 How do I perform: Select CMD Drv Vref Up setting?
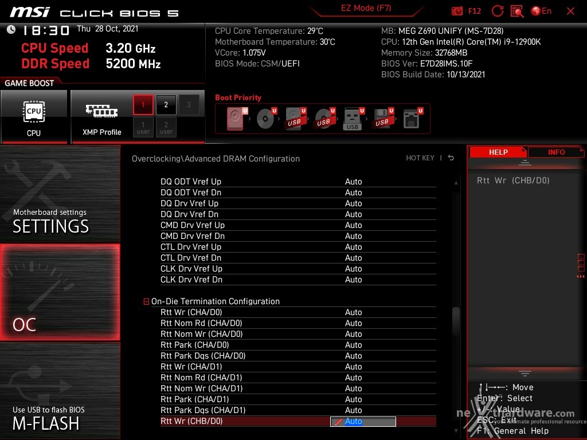tap(298, 225)
